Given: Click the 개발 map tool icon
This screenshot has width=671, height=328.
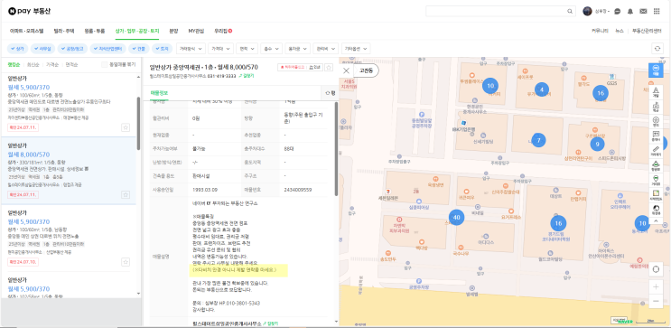Looking at the screenshot, I should (x=656, y=91).
